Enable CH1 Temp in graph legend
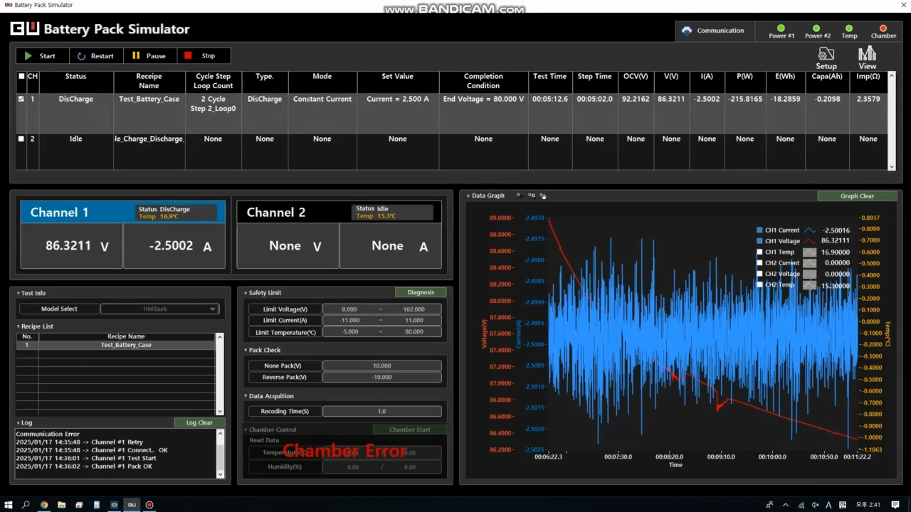 (x=759, y=252)
